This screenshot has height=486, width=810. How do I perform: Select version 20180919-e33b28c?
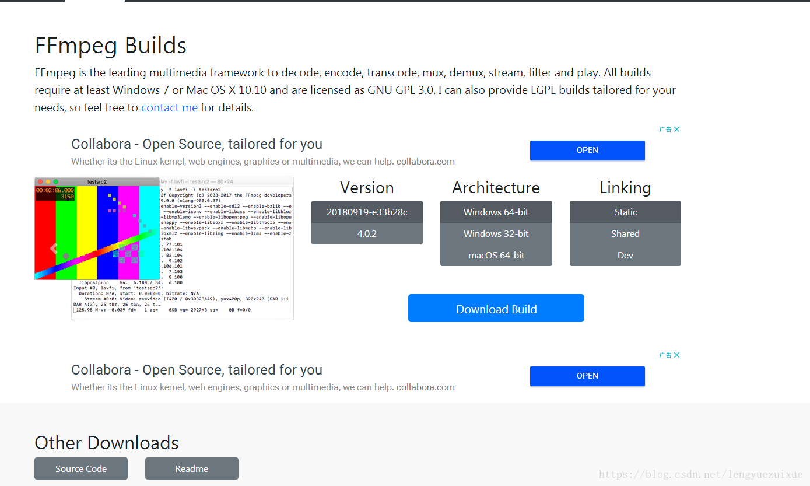point(367,212)
